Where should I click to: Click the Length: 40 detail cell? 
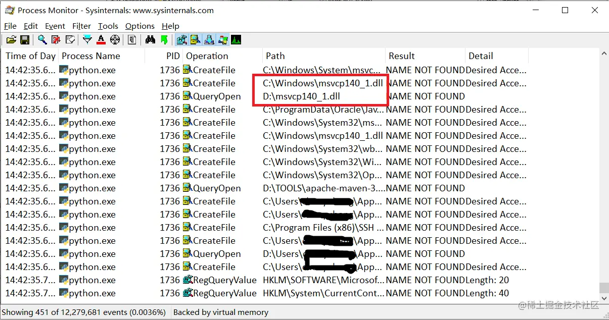(x=487, y=293)
